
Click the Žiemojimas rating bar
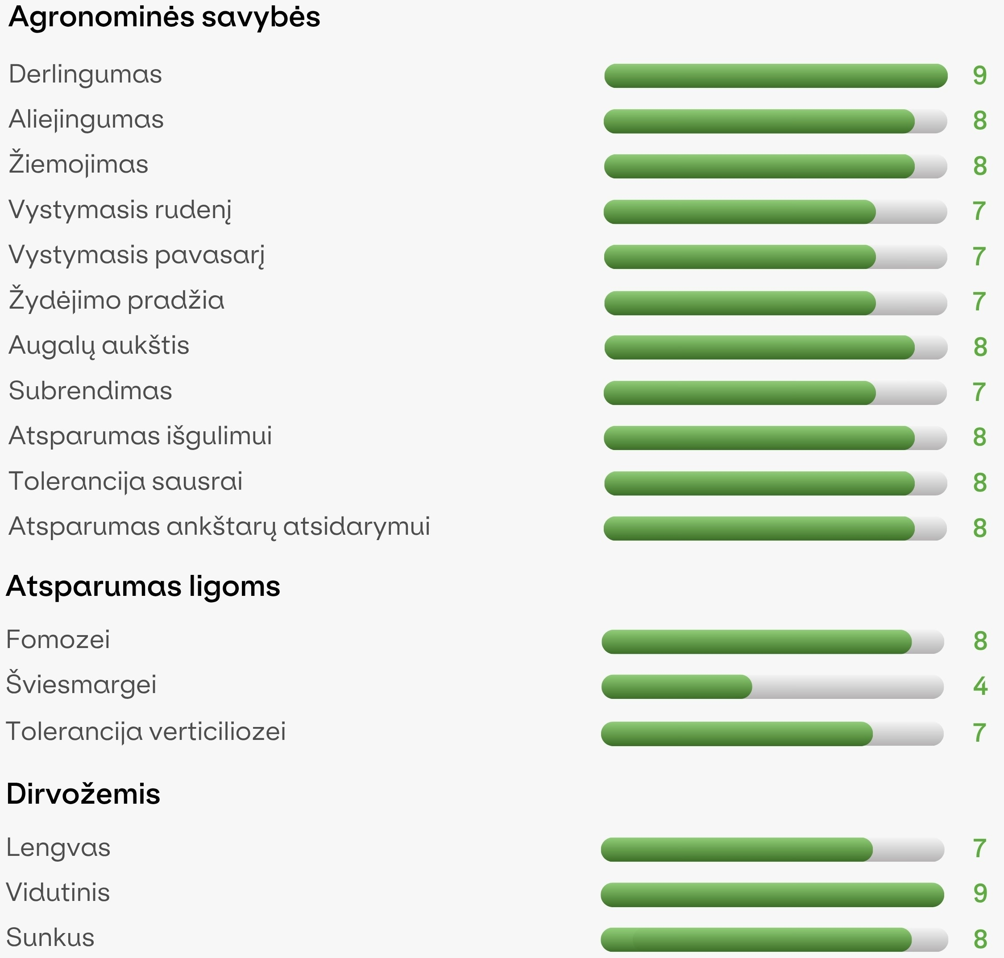tap(776, 166)
